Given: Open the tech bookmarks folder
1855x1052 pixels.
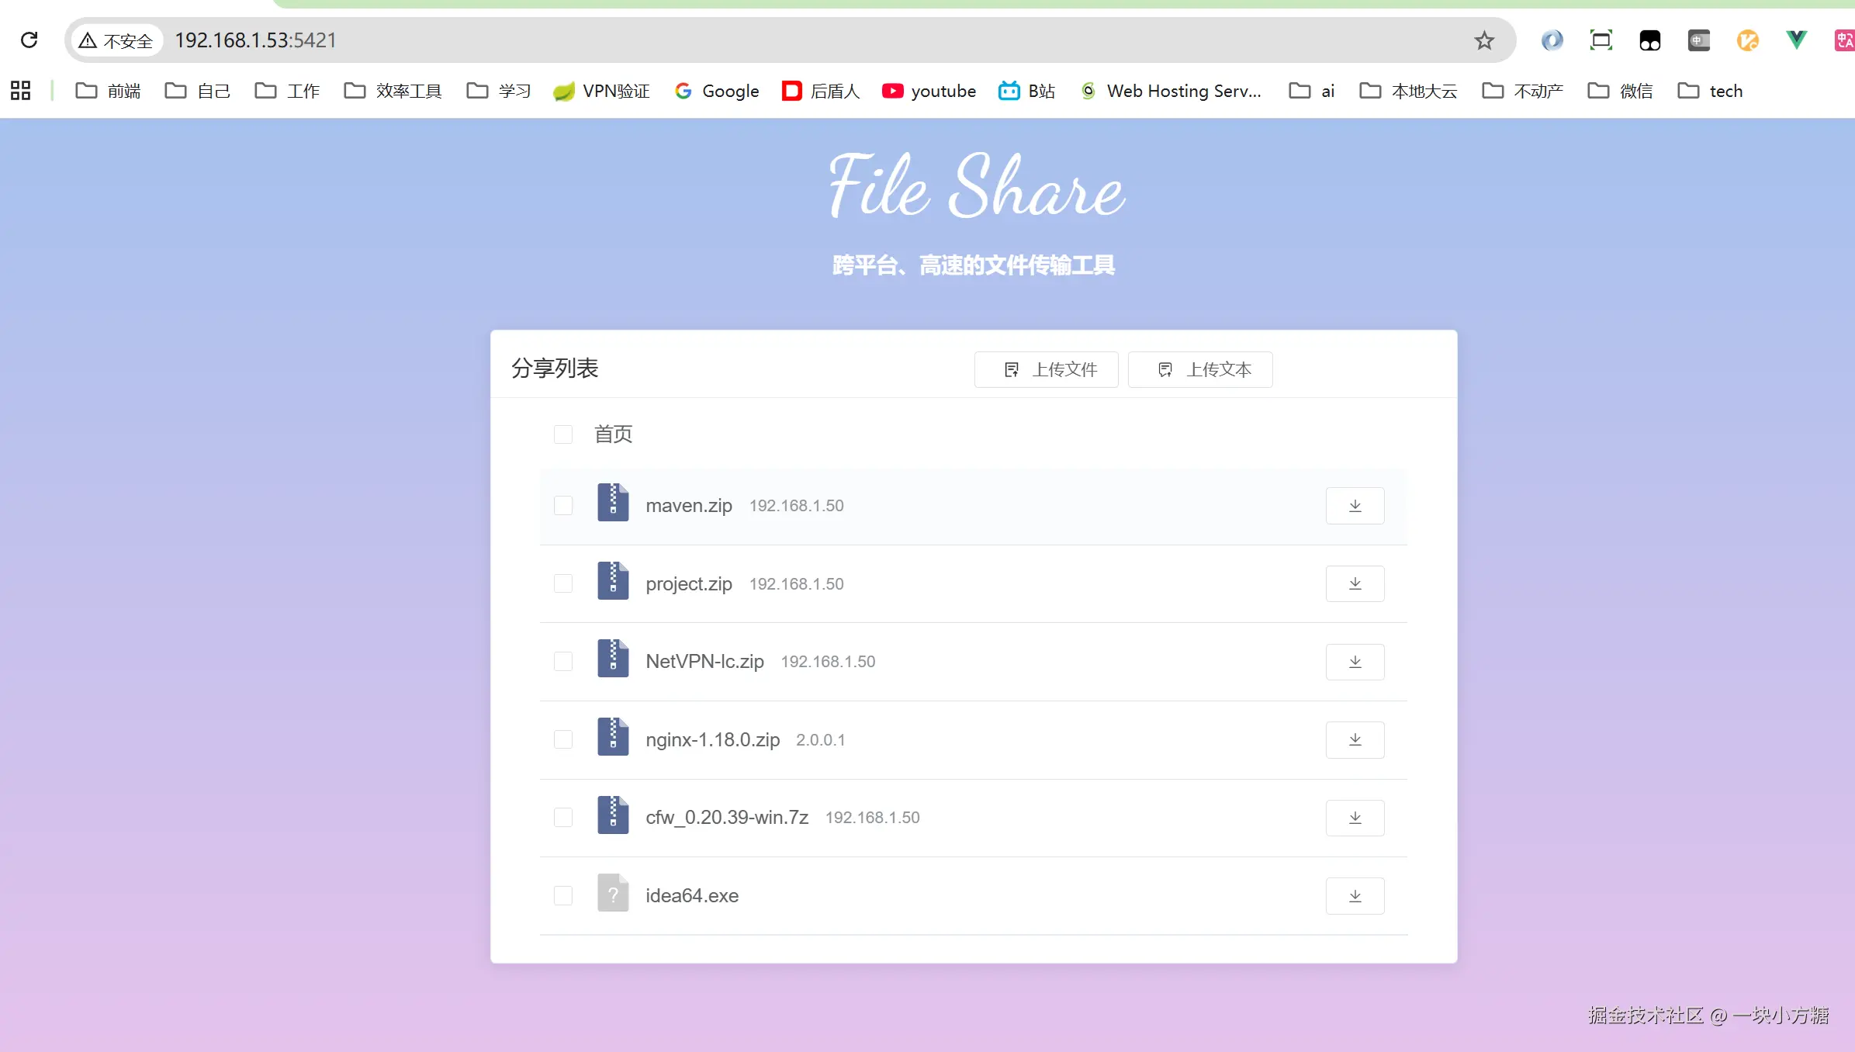Looking at the screenshot, I should tap(1710, 91).
